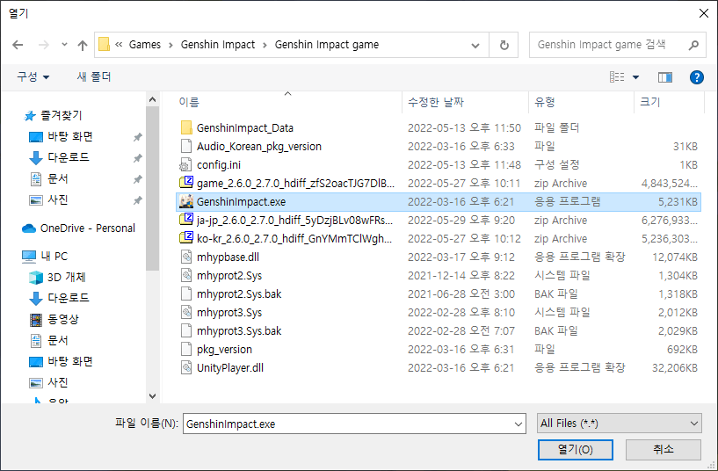Sort by 유형 column header

545,102
